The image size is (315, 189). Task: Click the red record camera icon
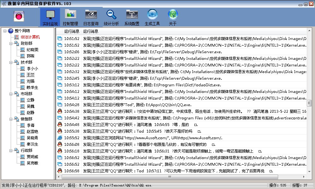click(19, 16)
